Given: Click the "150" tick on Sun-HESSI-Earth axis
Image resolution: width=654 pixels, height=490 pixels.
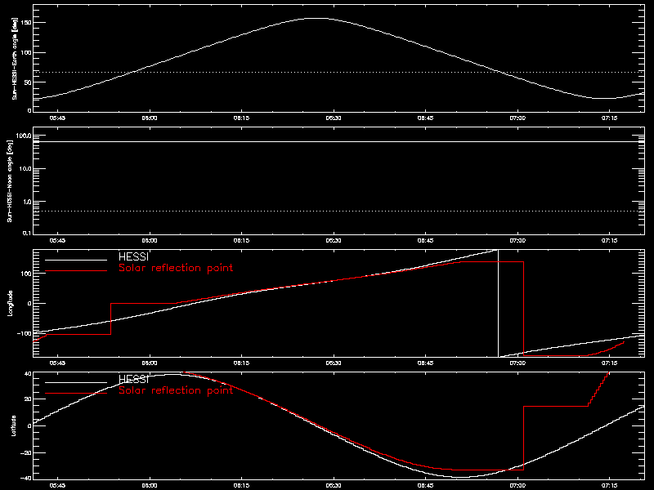Looking at the screenshot, I should (26, 23).
